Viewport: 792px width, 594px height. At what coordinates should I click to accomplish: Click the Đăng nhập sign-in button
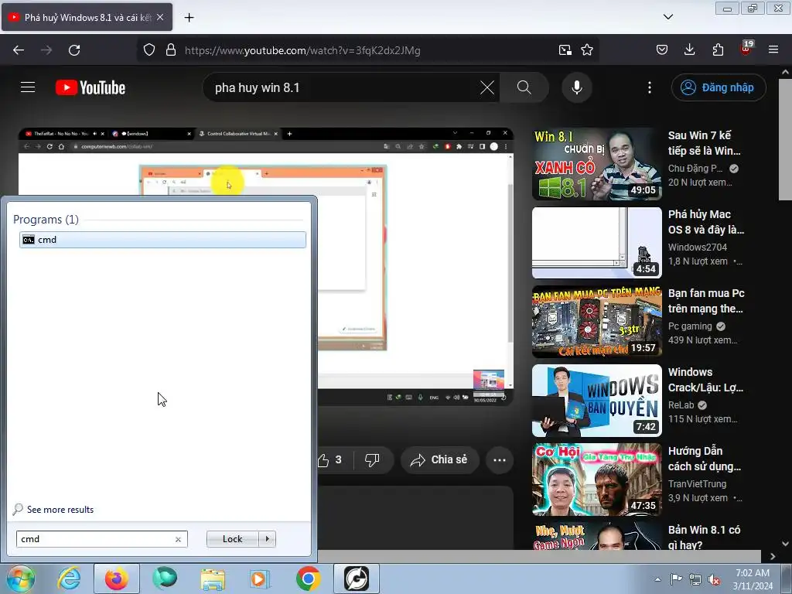tap(719, 87)
